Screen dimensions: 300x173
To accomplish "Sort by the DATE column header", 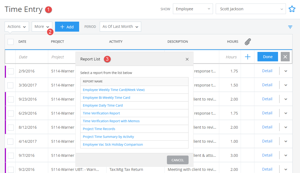I will point(22,42).
